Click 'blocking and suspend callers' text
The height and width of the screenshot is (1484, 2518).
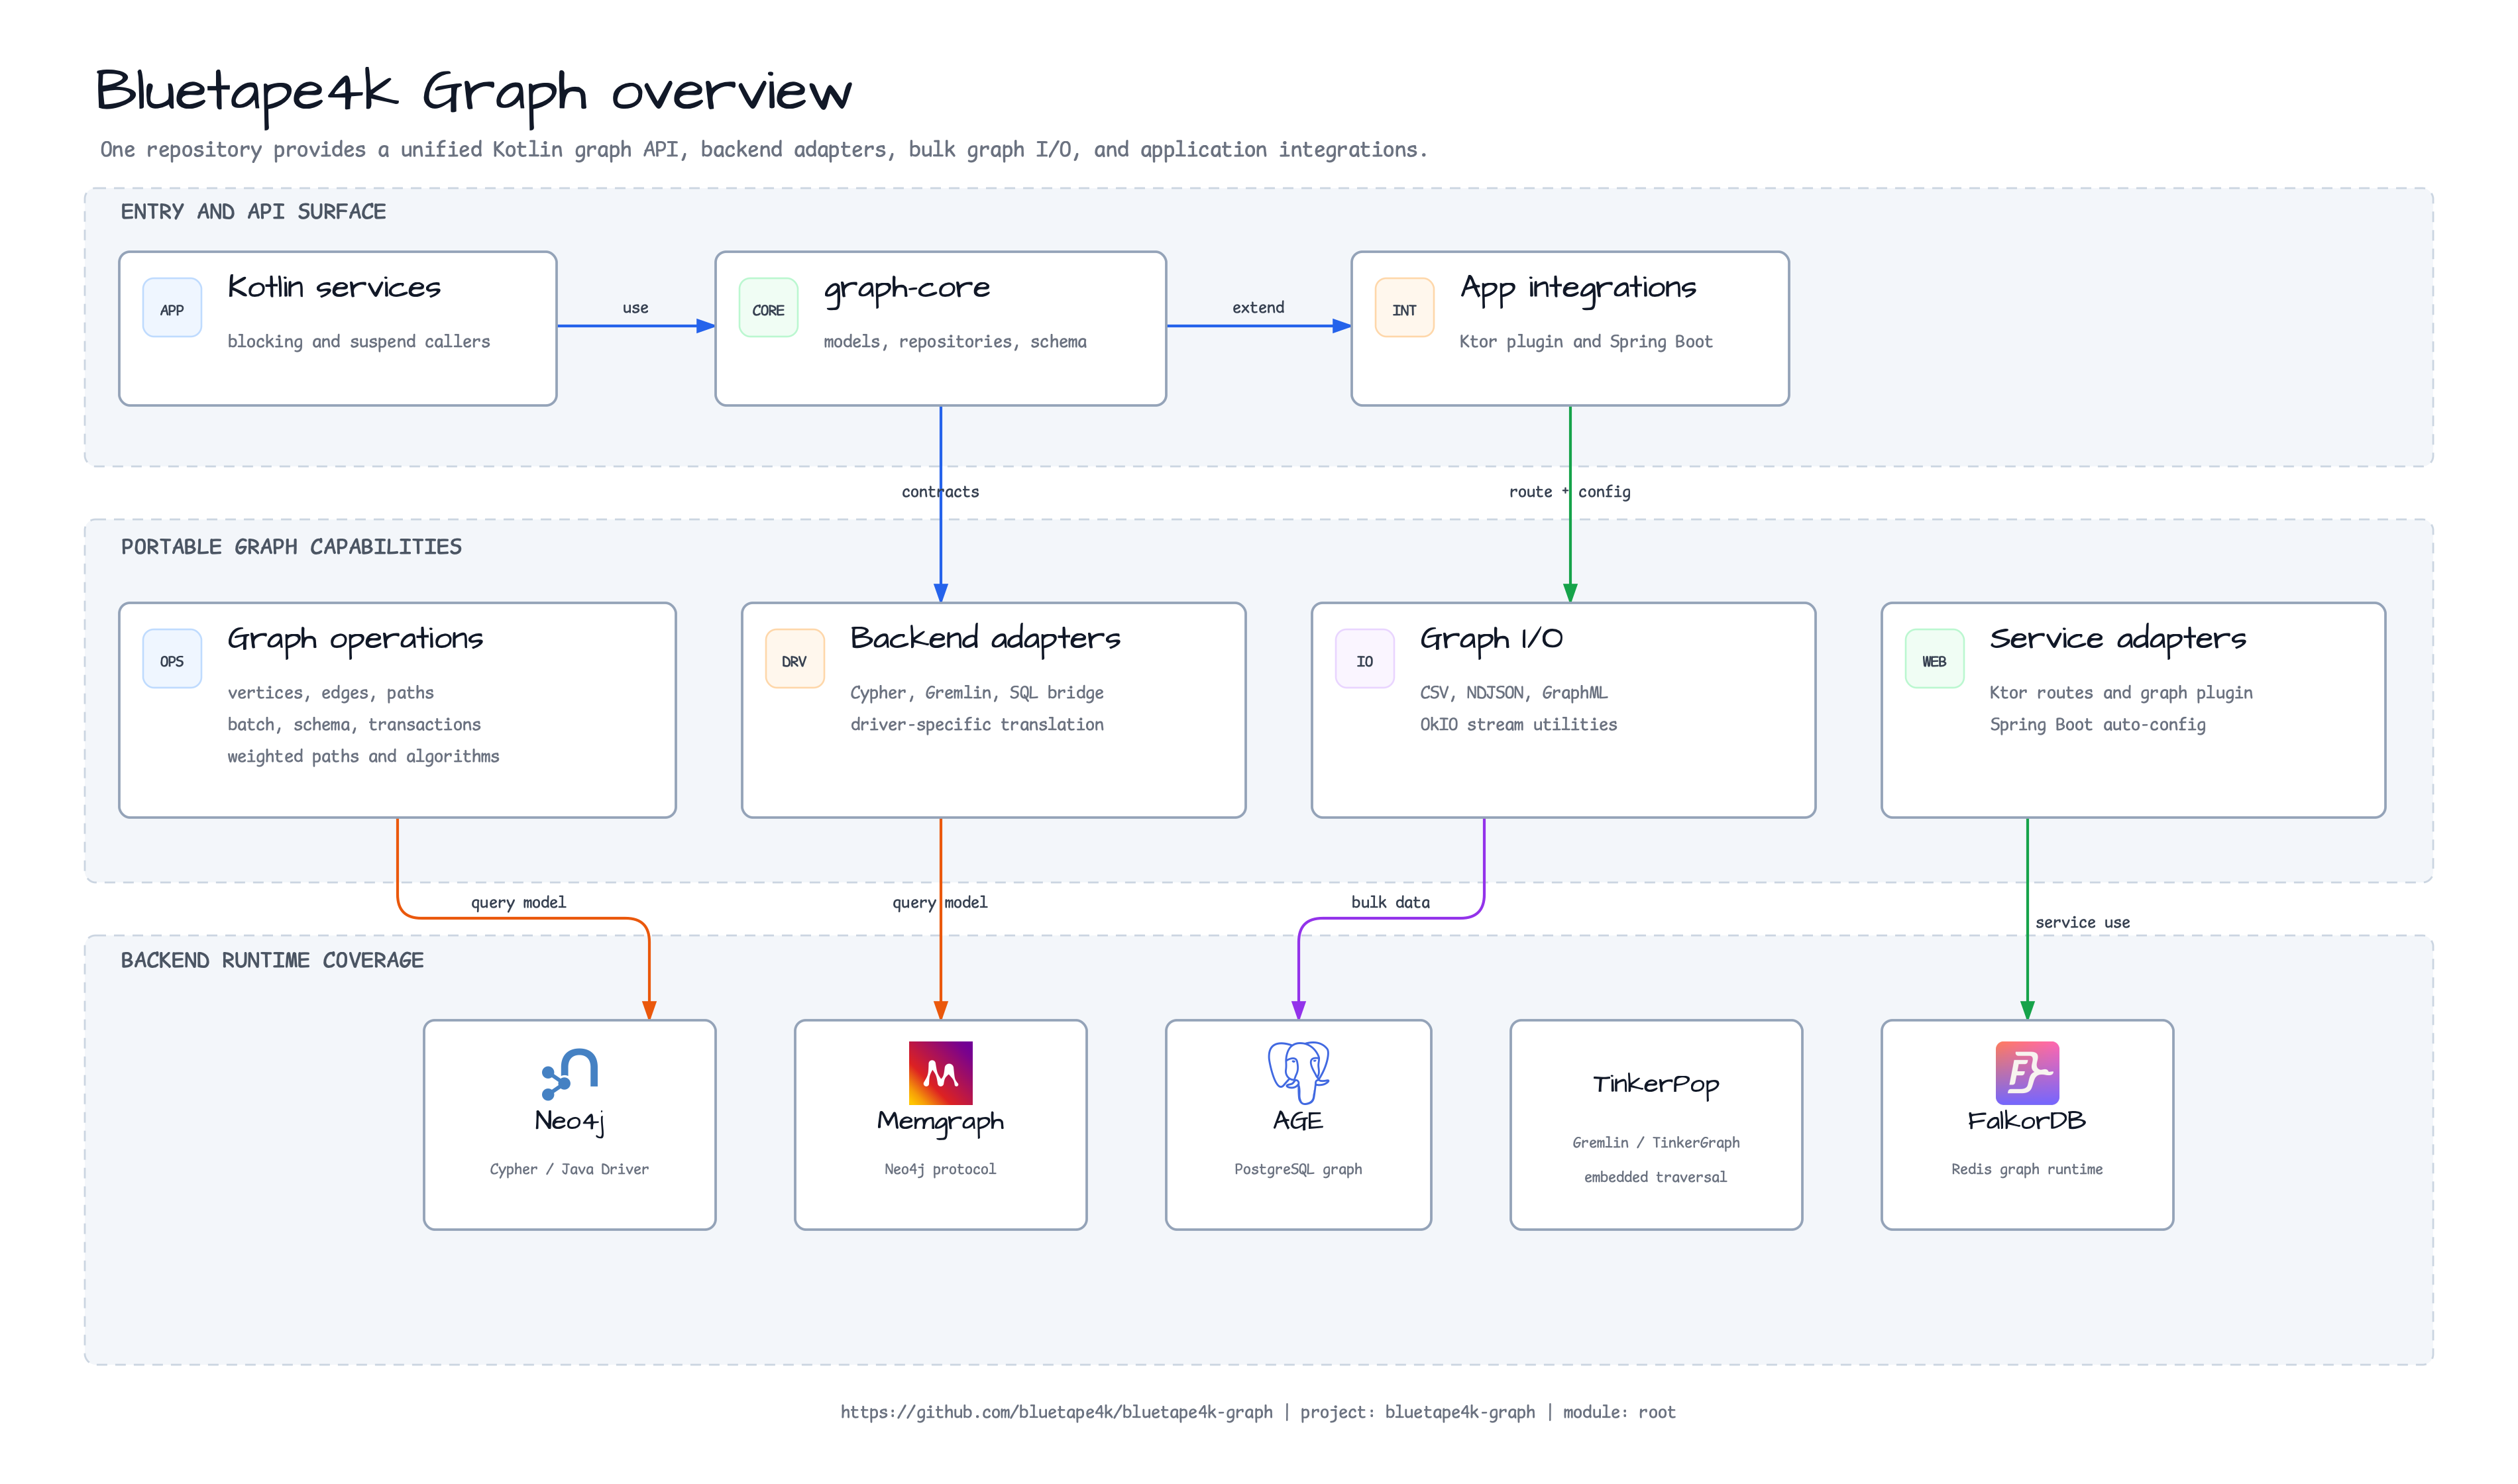[358, 342]
